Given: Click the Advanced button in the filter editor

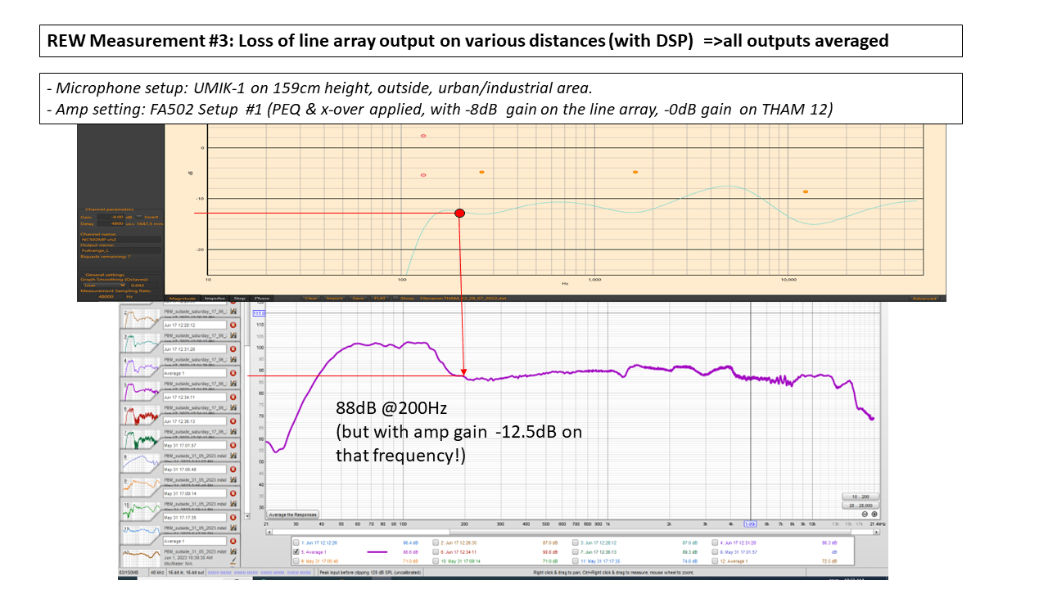Looking at the screenshot, I should pyautogui.click(x=925, y=298).
